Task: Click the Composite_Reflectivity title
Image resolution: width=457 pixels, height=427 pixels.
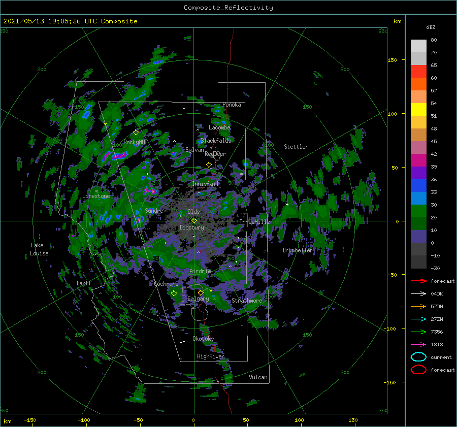Action: coord(228,8)
